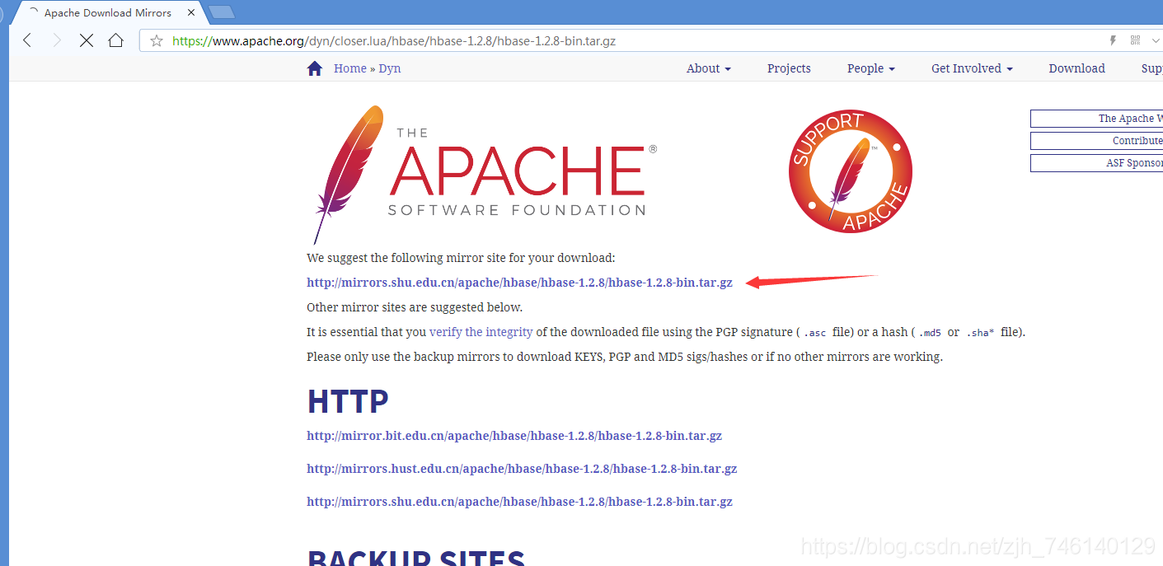Open the QR code icon in address bar
1163x566 pixels.
[1135, 40]
